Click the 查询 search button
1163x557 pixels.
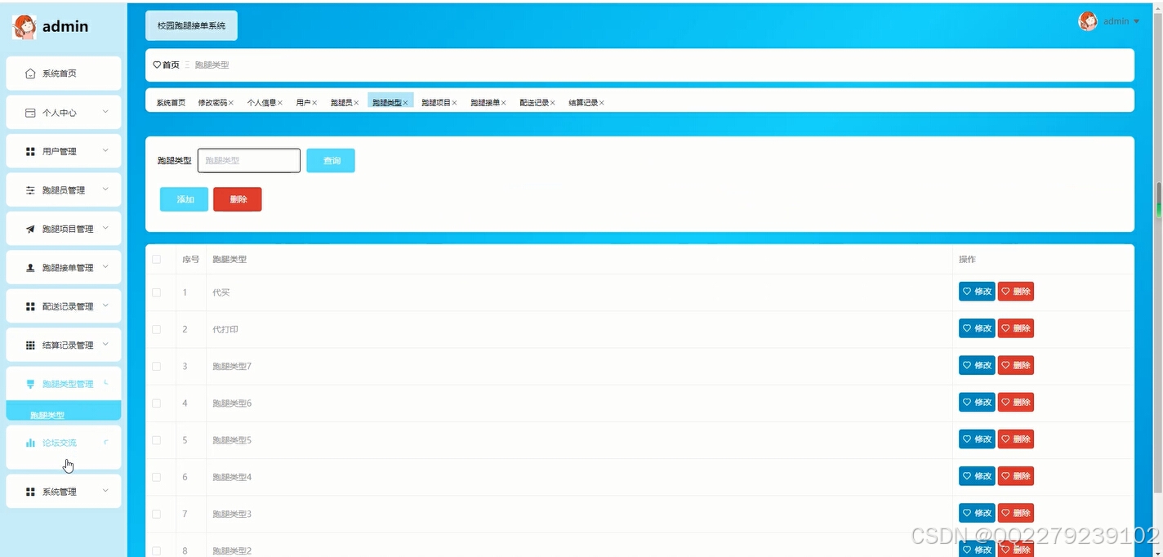(331, 160)
